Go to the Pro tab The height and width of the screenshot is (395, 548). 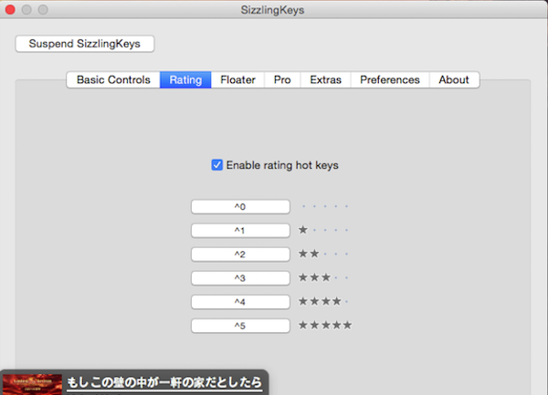pyautogui.click(x=282, y=80)
